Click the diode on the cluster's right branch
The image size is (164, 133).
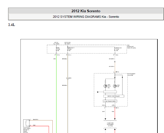tap(122, 77)
